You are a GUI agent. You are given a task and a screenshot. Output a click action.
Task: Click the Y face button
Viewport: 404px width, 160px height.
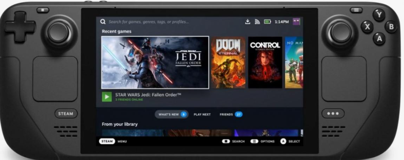pos(379,15)
